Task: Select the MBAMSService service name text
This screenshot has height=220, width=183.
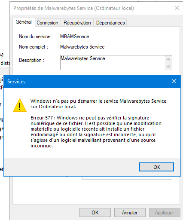Action: pos(75,37)
